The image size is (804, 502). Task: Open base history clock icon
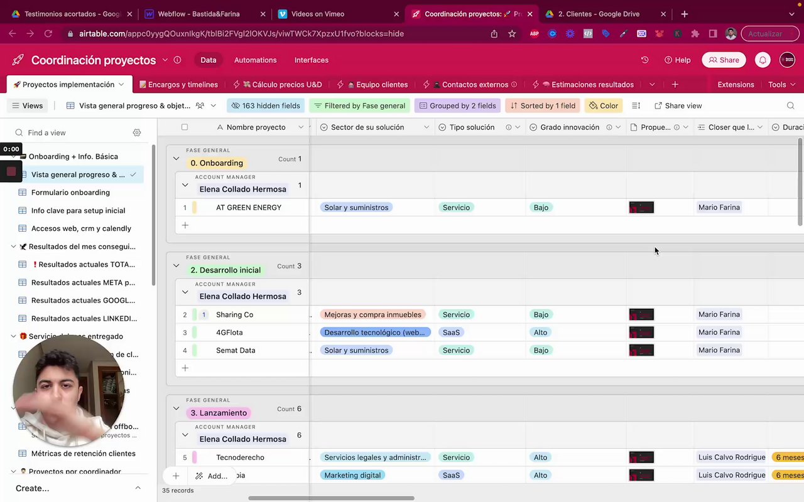[x=644, y=60]
